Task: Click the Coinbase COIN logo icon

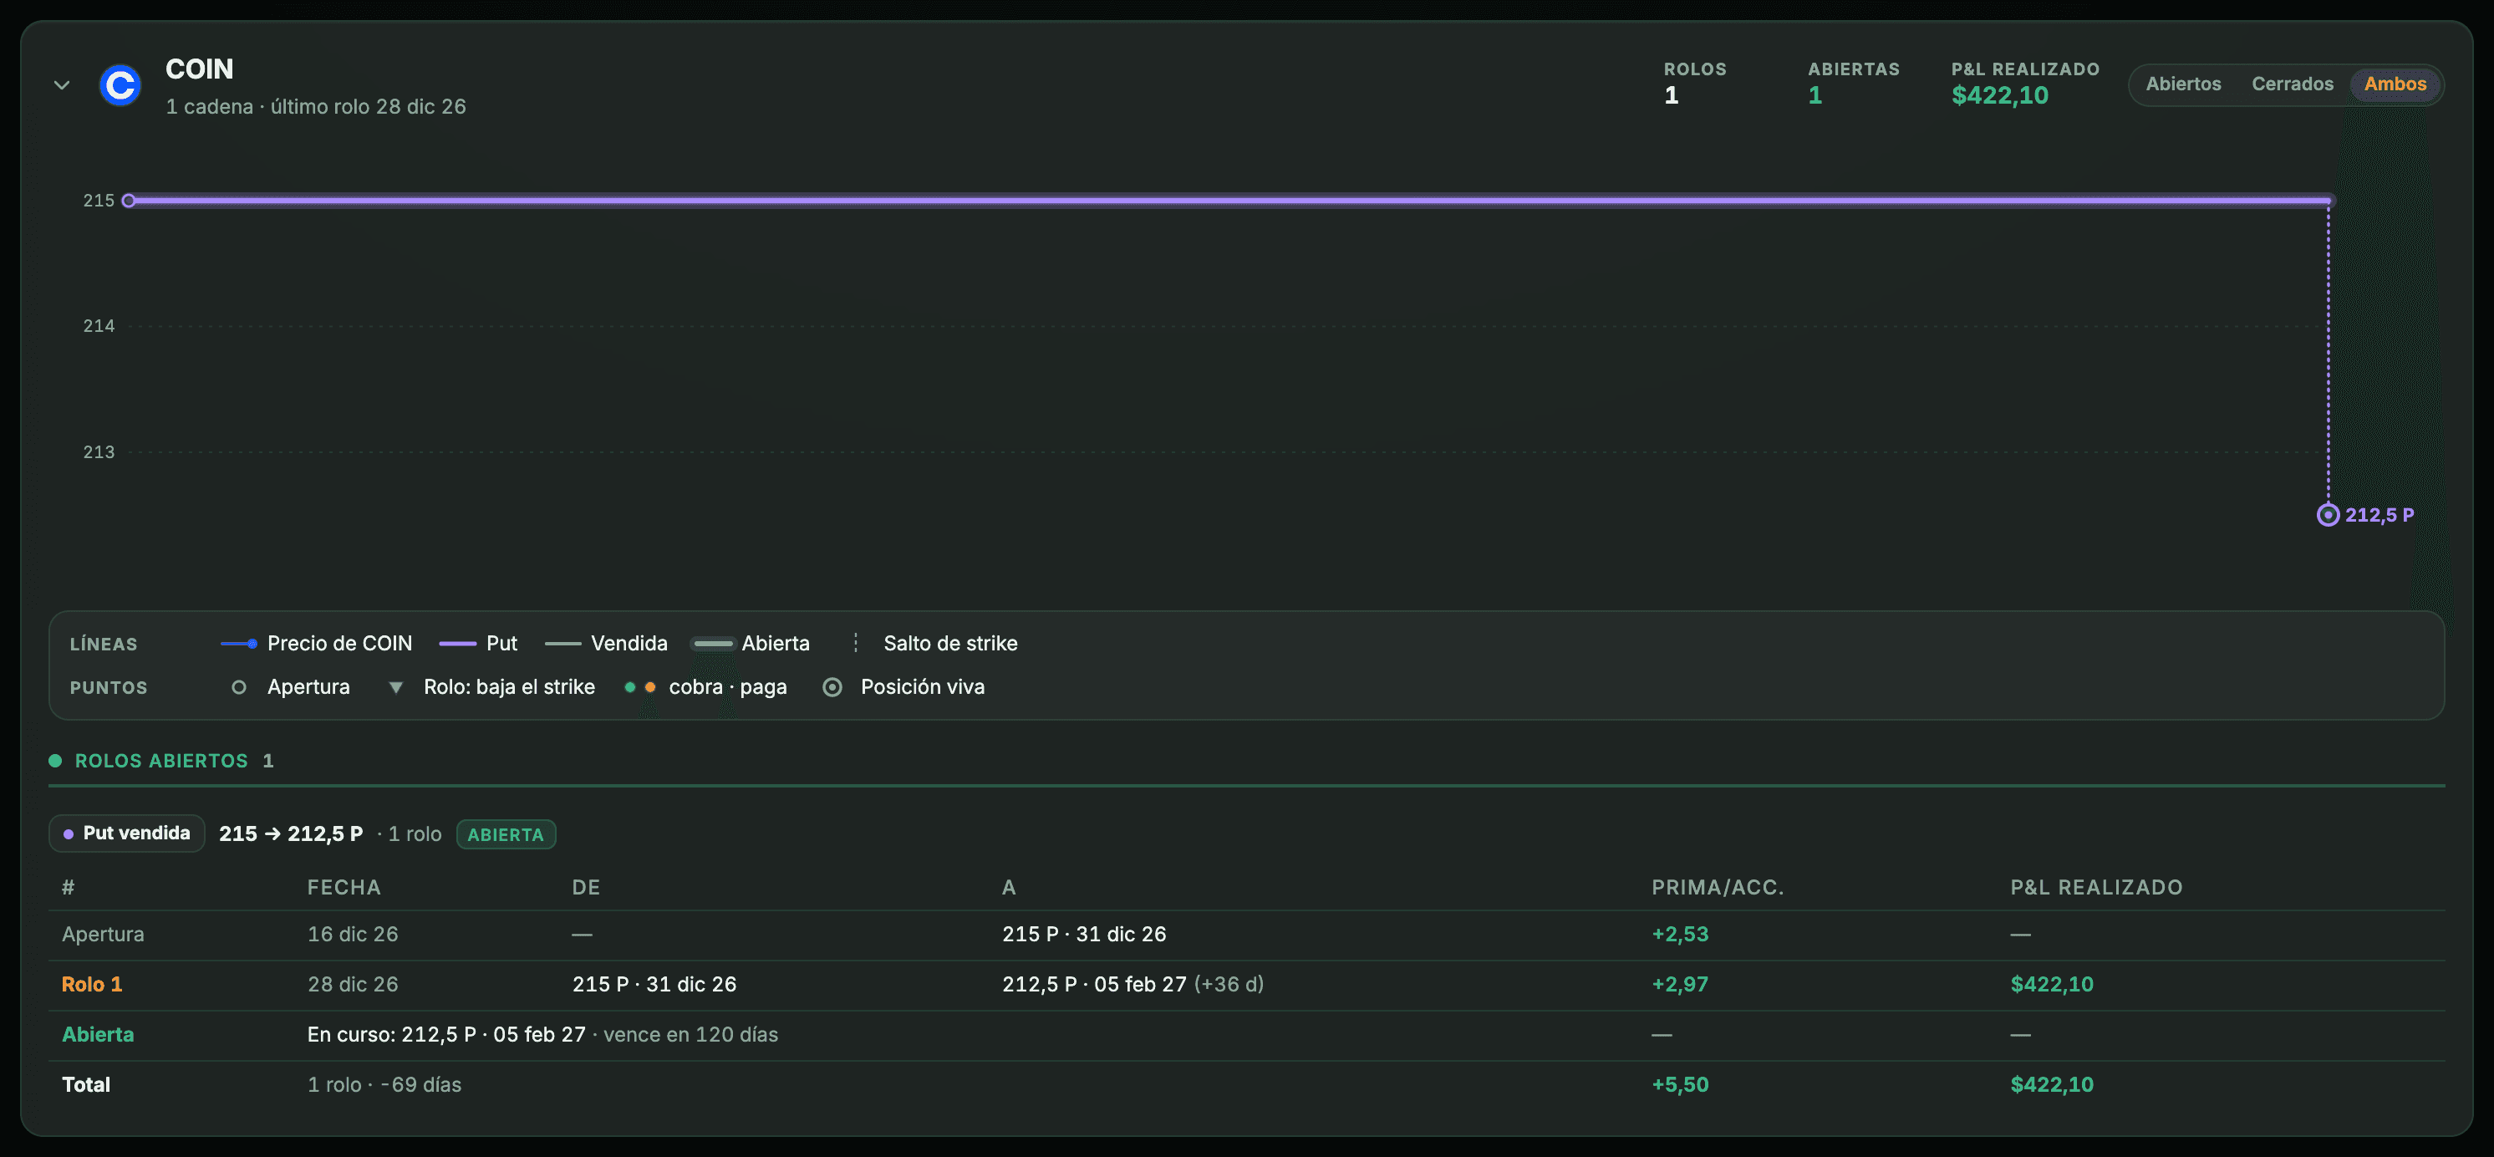Action: pos(121,85)
